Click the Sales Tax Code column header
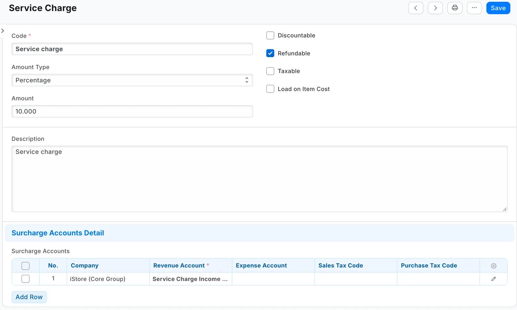The height and width of the screenshot is (310, 517). coord(356,265)
